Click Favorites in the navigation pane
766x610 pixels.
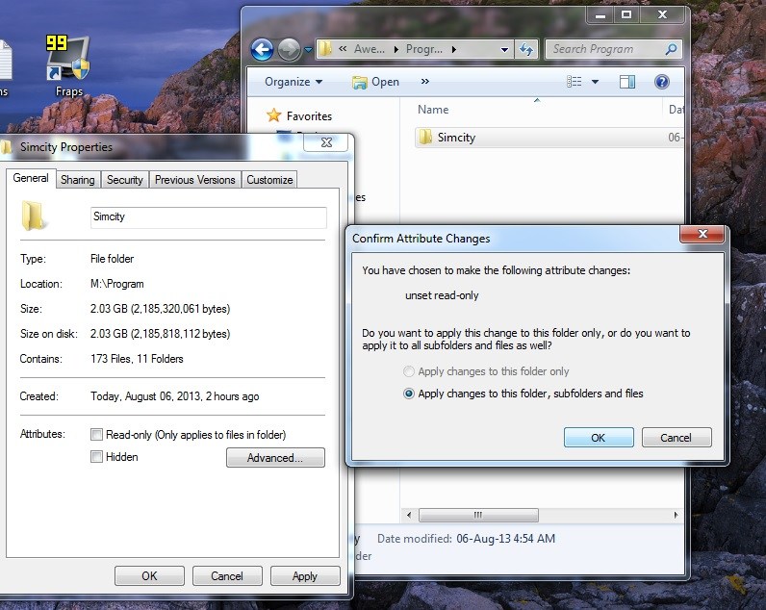pos(309,116)
